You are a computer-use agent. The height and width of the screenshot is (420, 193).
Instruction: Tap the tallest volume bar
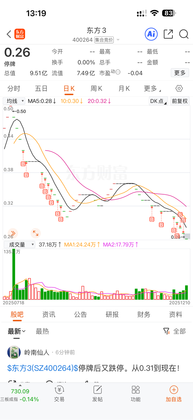(x=14, y=274)
